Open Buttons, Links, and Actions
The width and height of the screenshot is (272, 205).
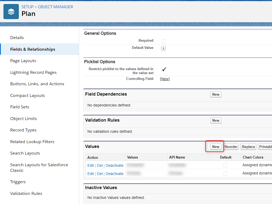(37, 84)
